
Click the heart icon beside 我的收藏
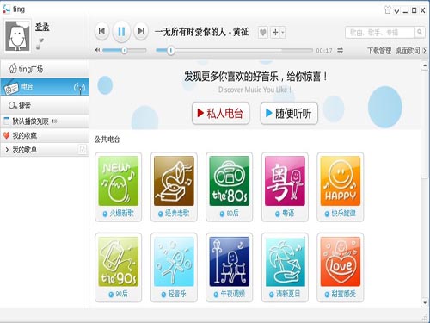[x=6, y=135]
